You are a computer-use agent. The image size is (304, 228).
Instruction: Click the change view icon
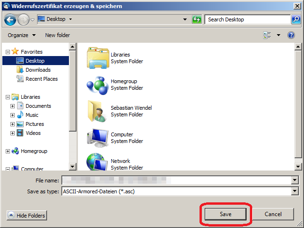(x=267, y=35)
